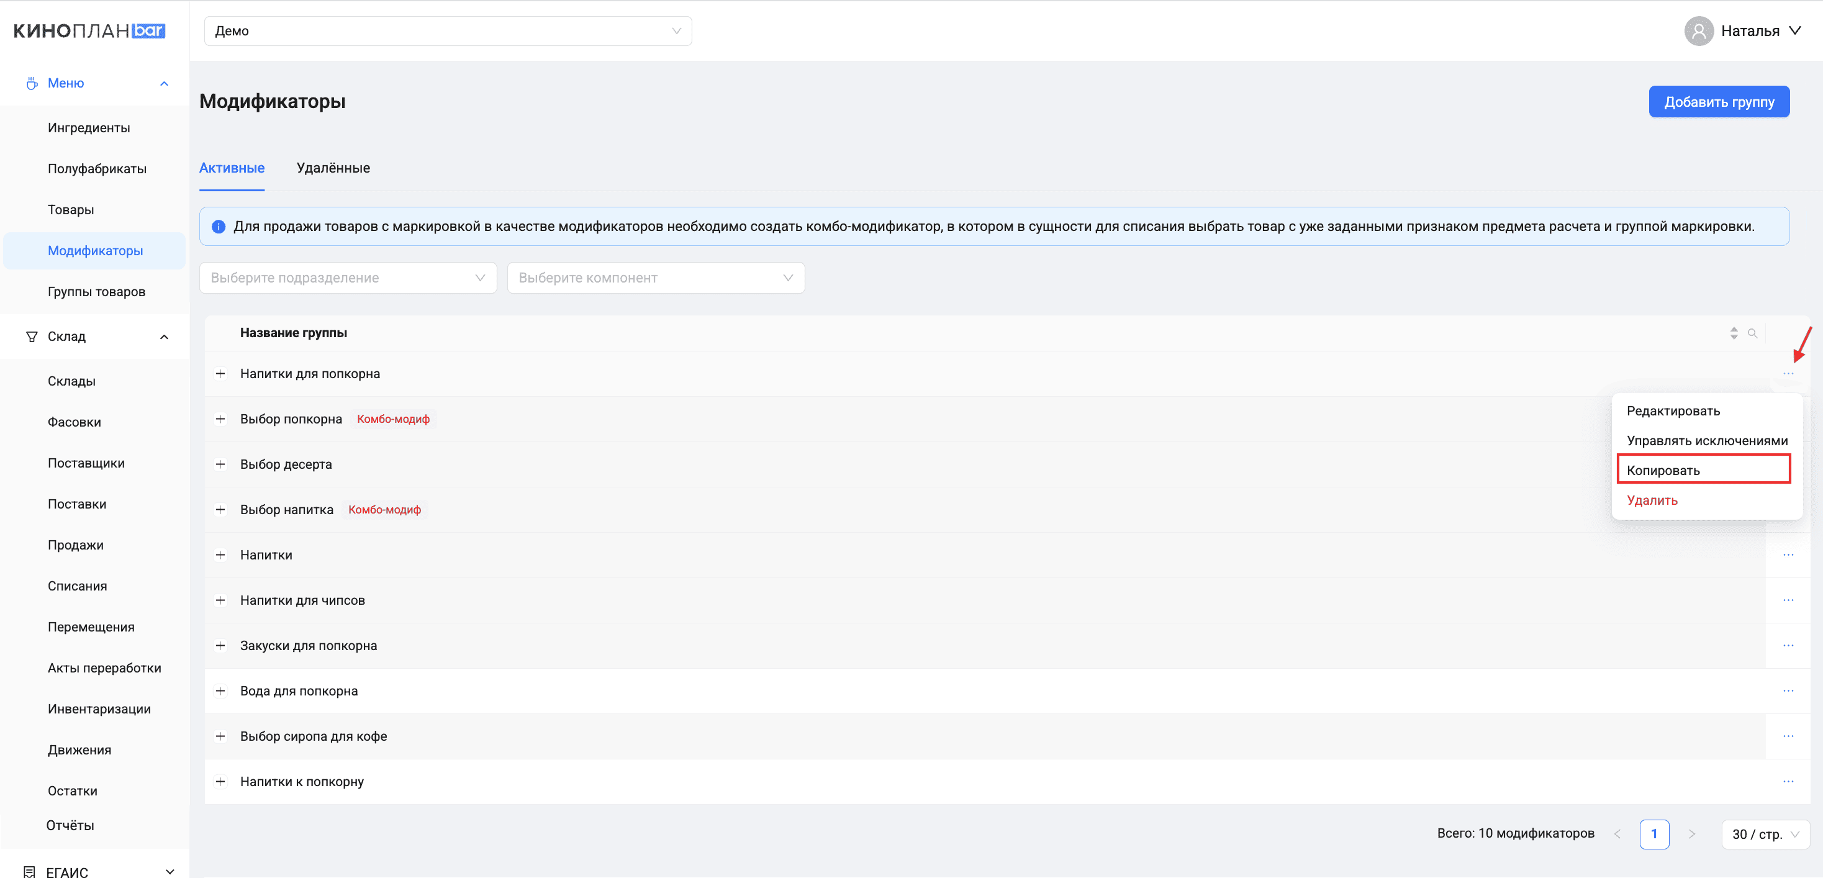Switch to the Удалённые tab
This screenshot has height=878, width=1823.
coord(333,168)
